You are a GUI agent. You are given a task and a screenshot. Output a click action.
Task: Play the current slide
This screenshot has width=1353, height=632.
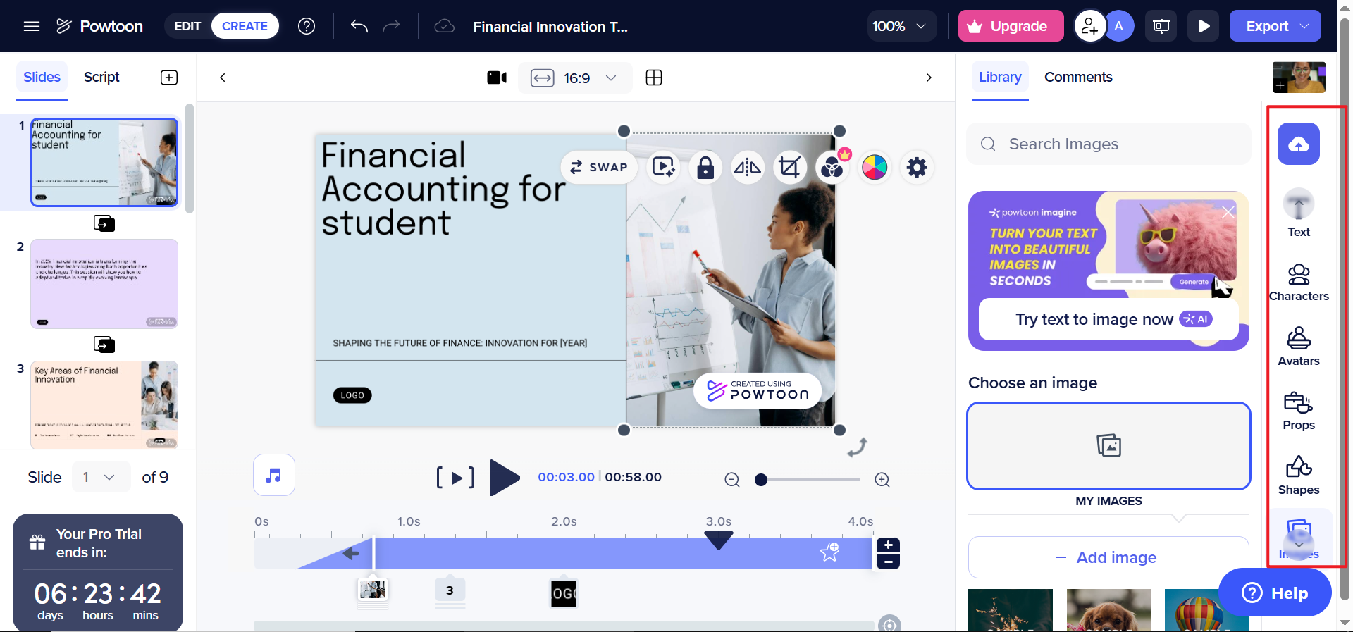504,477
